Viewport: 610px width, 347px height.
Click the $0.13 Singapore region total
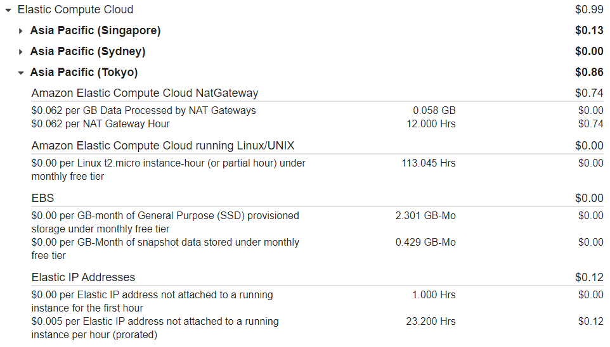pos(589,30)
